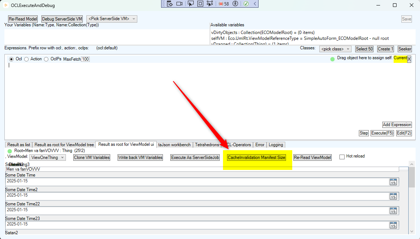Viewport: 420px width, 239px height.
Task: Open the Pick ServerSide VM dropdown
Action: 112,19
